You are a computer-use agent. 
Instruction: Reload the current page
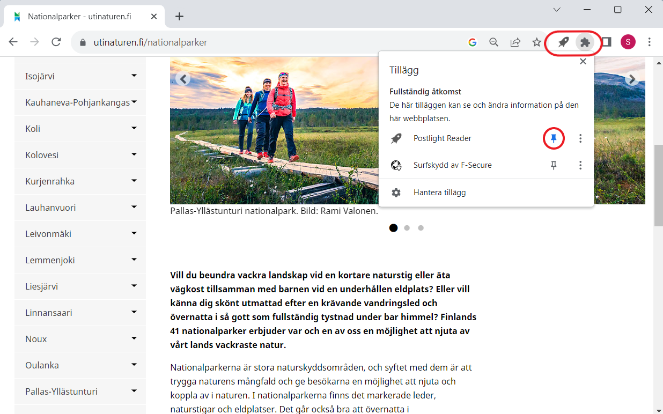pos(56,42)
